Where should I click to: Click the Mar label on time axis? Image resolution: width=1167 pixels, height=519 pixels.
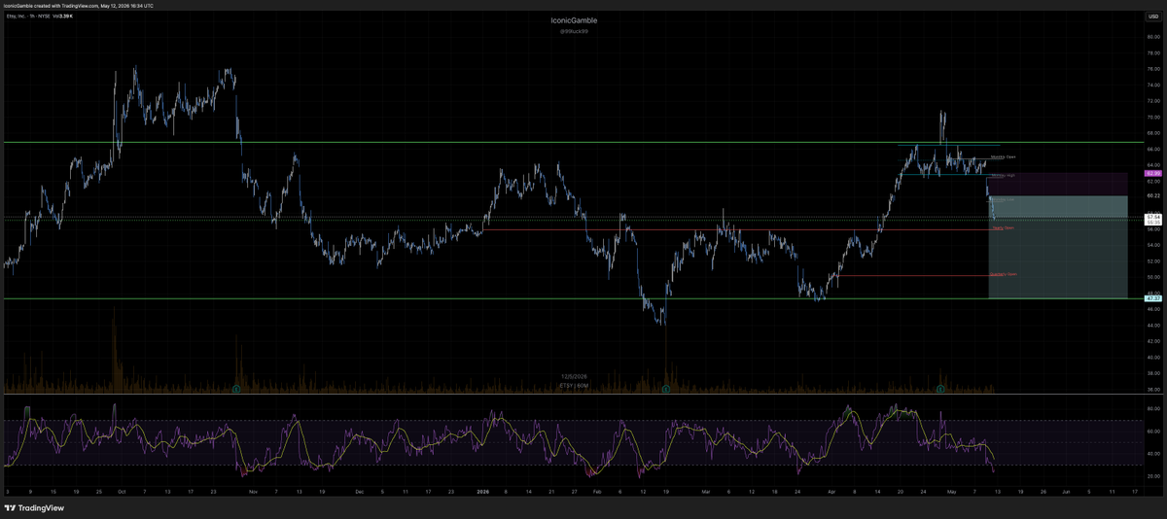[708, 492]
